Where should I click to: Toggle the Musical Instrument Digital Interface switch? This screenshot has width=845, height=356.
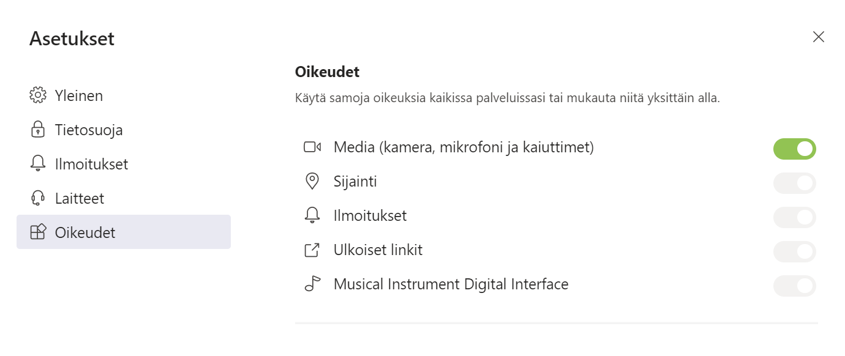pyautogui.click(x=794, y=286)
